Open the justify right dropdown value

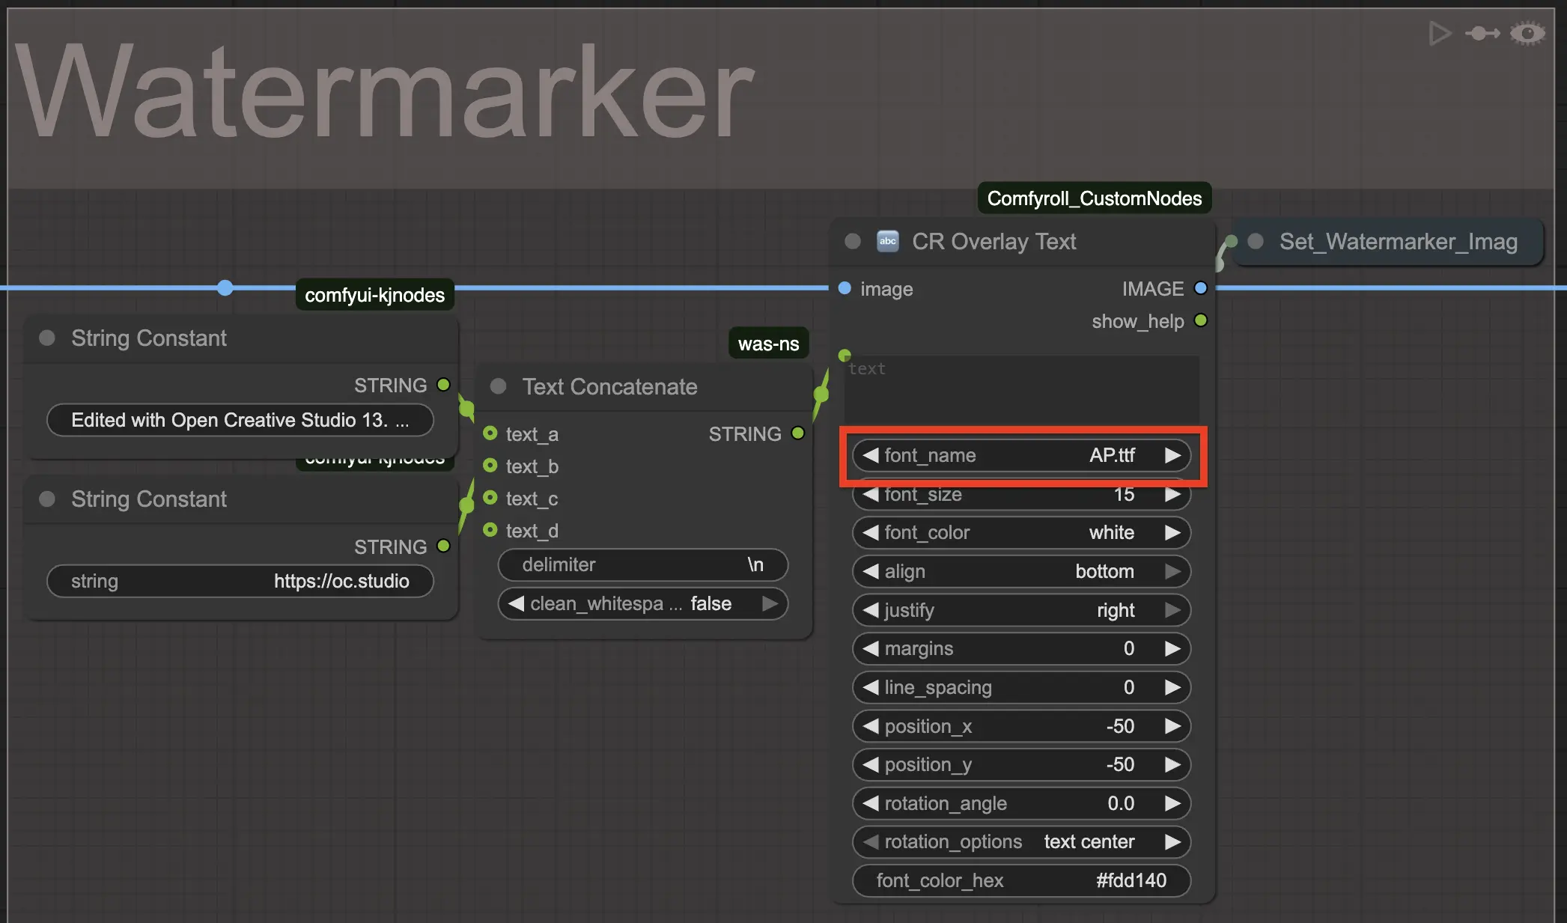click(1116, 610)
